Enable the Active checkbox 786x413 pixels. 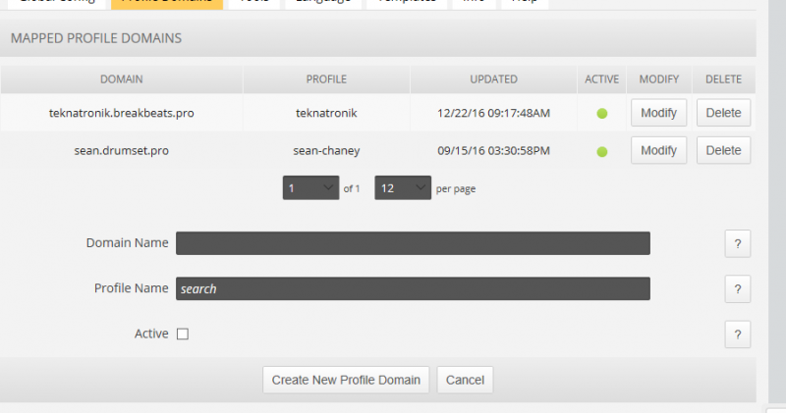(183, 335)
